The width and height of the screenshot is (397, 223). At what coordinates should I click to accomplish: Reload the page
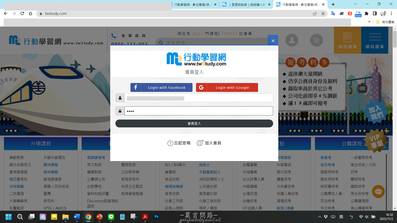22,14
